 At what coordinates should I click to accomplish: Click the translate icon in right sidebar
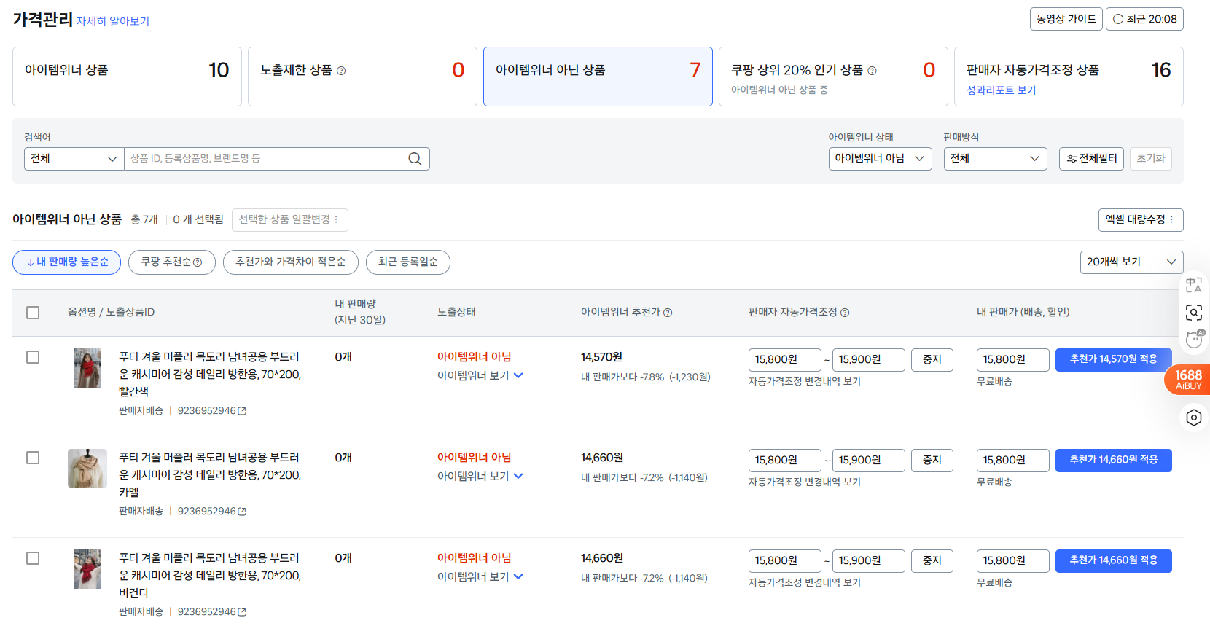tap(1193, 285)
